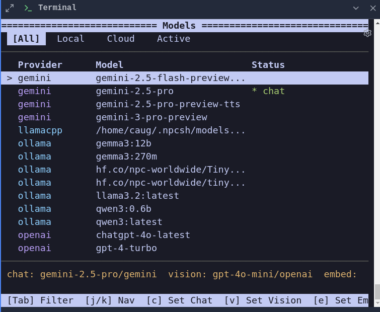Click the [c] Set Chat hint
The image size is (380, 312).
click(179, 300)
